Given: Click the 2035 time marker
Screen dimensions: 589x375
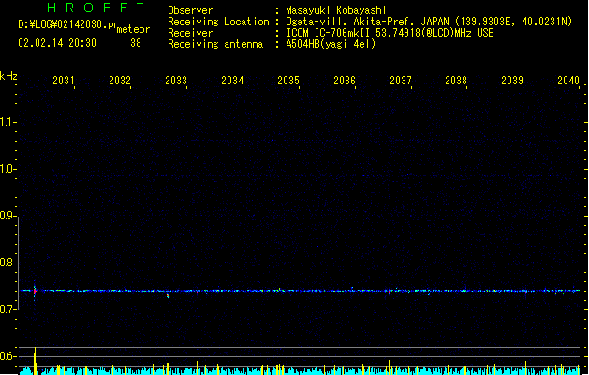Looking at the screenshot, I should coord(288,81).
